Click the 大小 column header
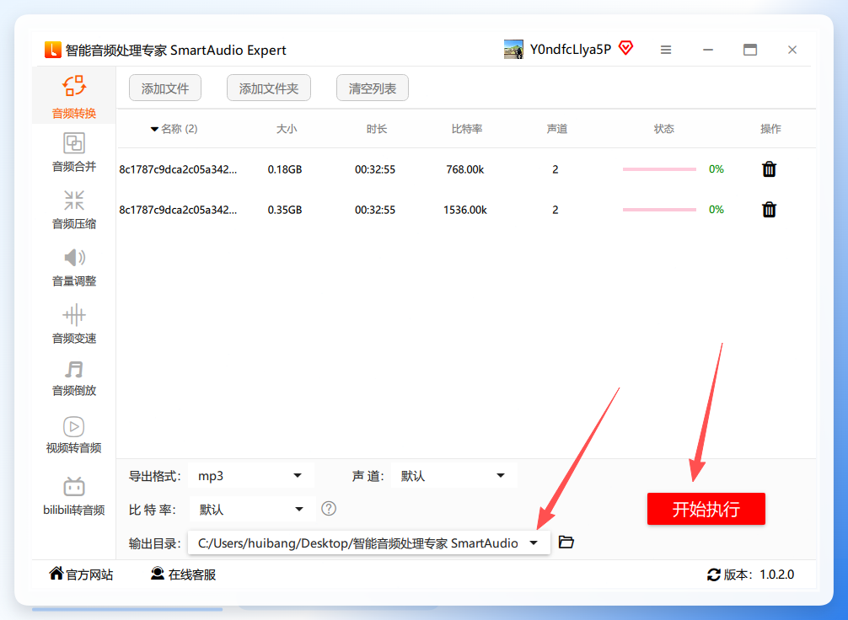Image resolution: width=848 pixels, height=620 pixels. coord(287,129)
